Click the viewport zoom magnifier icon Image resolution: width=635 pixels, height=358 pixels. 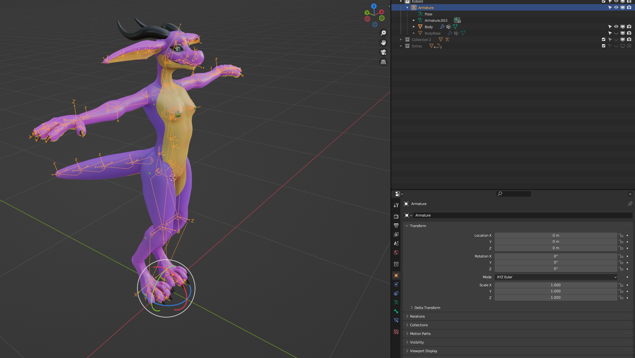[x=383, y=33]
